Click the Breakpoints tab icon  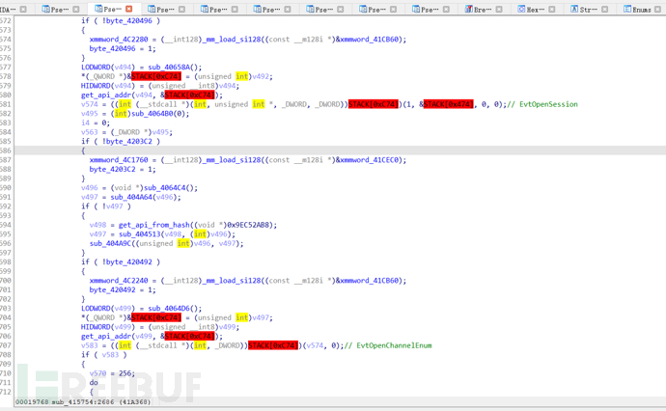coord(470,9)
